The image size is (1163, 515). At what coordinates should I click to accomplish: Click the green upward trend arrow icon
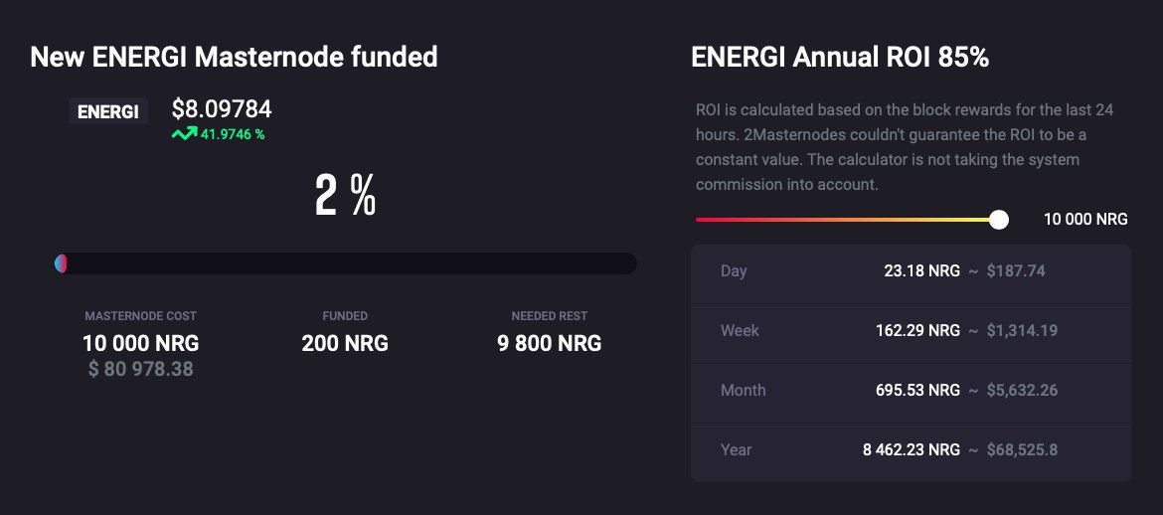[183, 134]
